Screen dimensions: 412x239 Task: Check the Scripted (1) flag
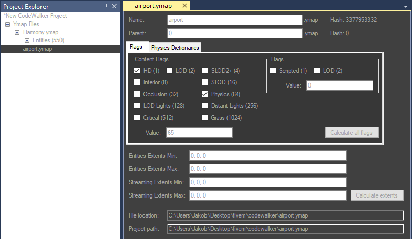(273, 71)
